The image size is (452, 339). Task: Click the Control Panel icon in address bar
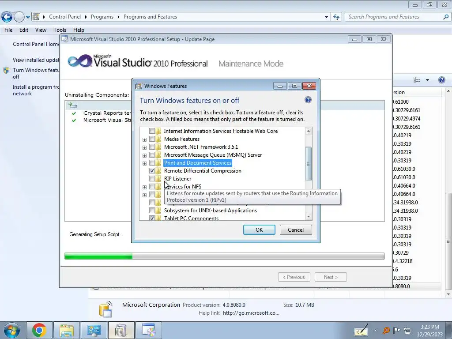[36, 17]
